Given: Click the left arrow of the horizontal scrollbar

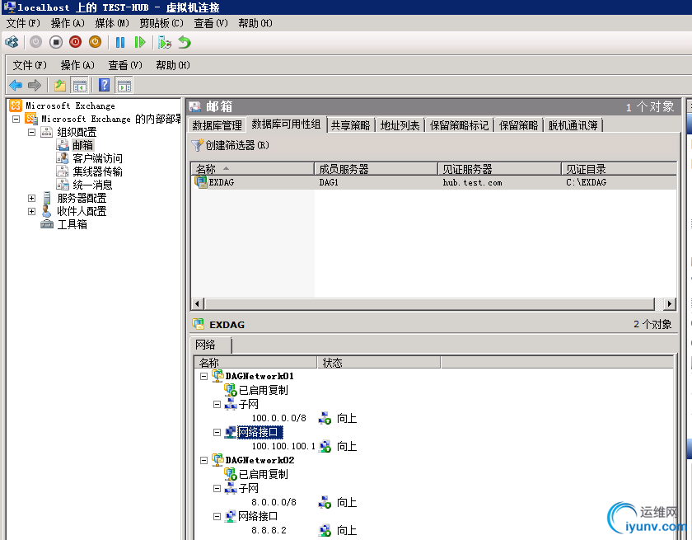Looking at the screenshot, I should tap(197, 303).
